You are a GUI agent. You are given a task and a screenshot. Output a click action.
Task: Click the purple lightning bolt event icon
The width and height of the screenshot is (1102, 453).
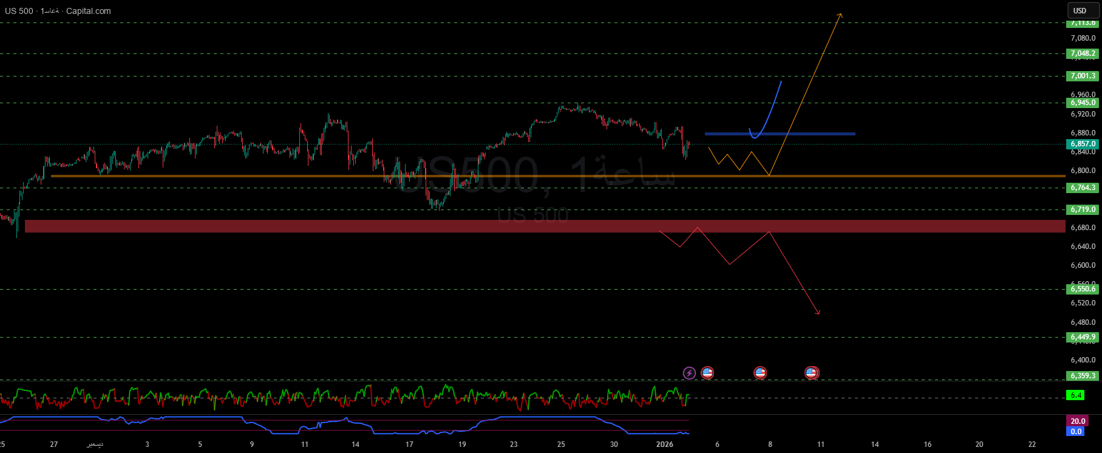(689, 373)
